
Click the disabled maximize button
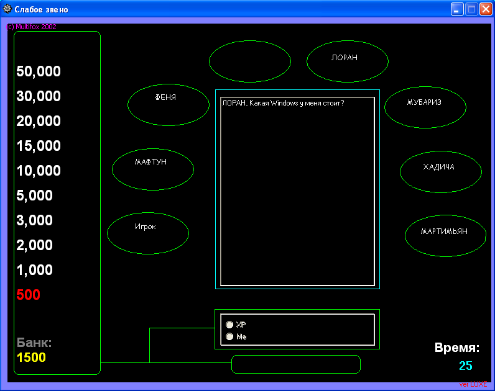(x=471, y=9)
